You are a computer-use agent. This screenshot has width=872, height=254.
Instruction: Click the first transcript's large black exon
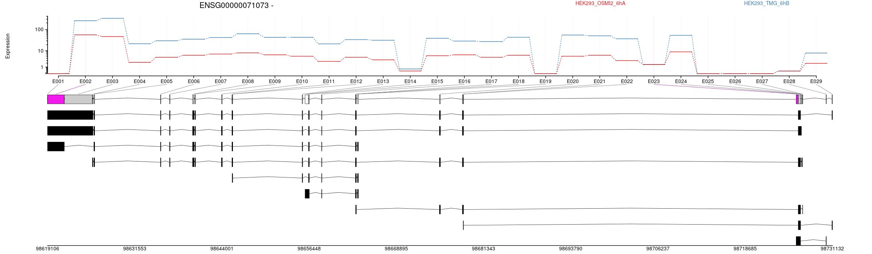pyautogui.click(x=70, y=115)
